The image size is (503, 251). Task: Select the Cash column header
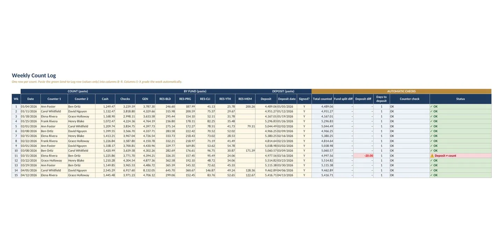[x=105, y=99]
